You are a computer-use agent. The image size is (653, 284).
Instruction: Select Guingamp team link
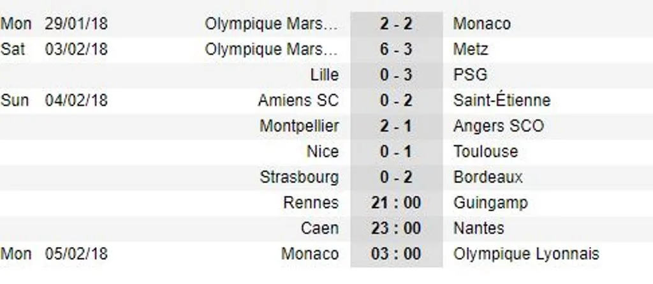490,203
